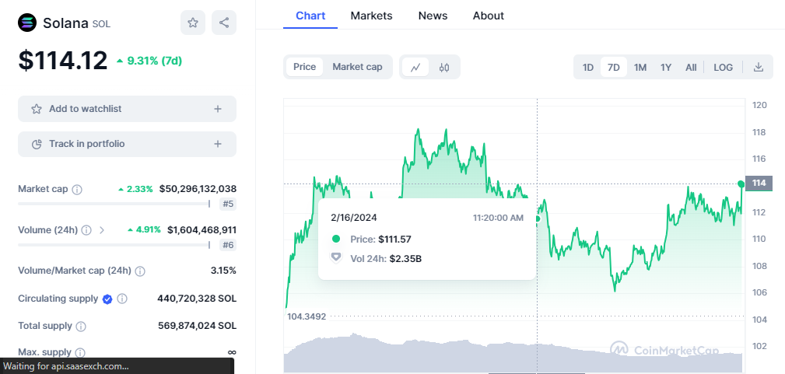Screen dimensions: 785x374
Task: Click the 440,720,328 SOL value
Action: 197,299
